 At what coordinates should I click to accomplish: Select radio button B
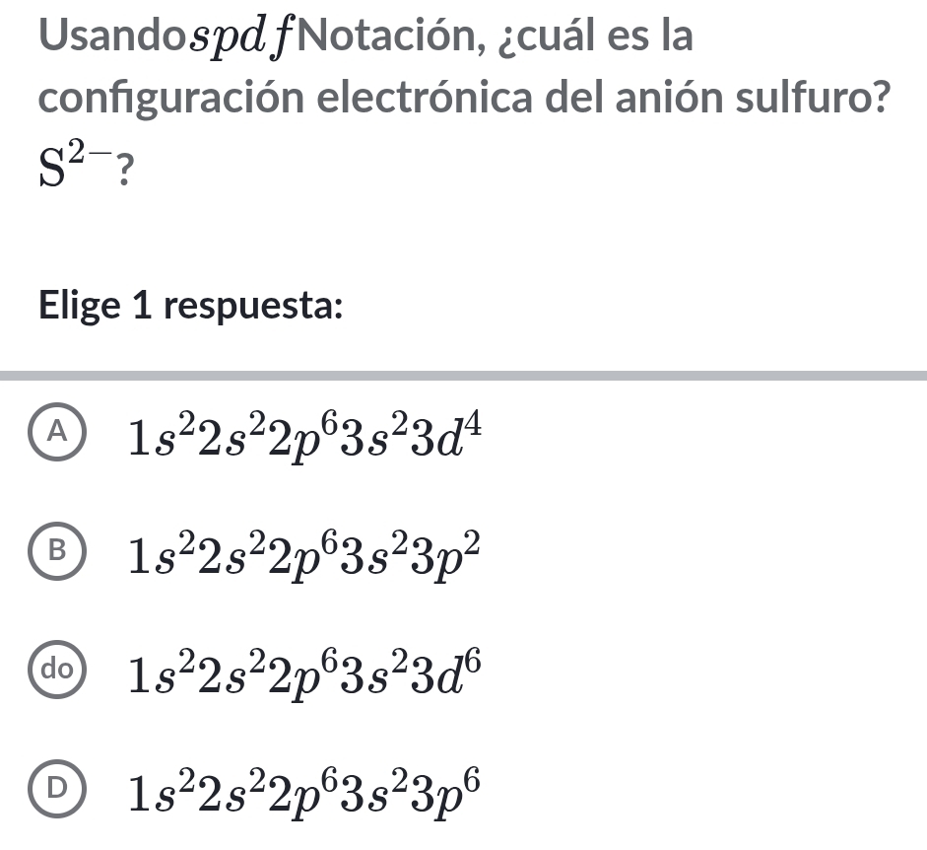click(x=58, y=550)
